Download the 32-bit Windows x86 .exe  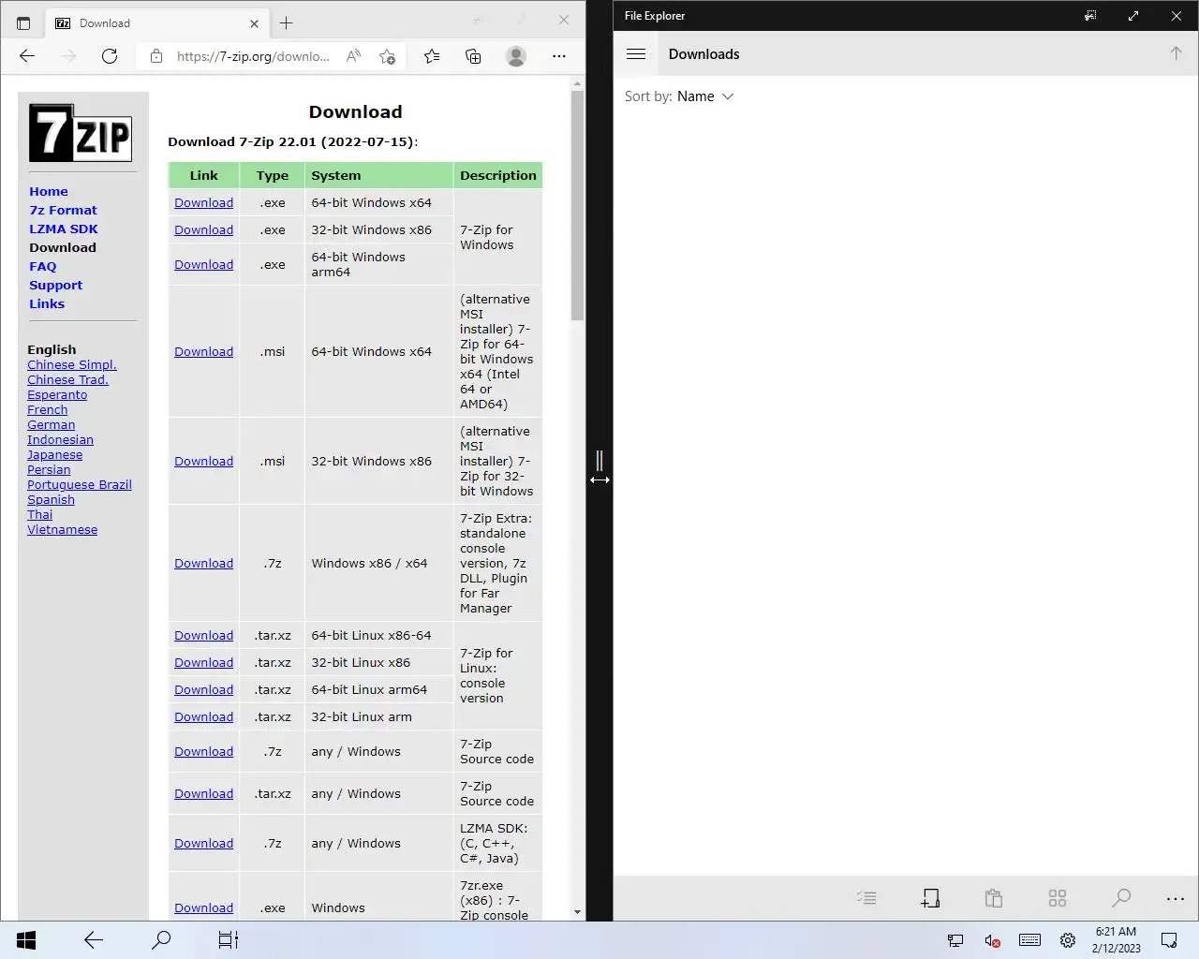pos(203,229)
